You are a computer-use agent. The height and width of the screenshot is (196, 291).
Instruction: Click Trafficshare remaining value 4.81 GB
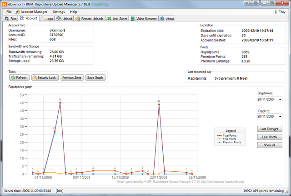tap(55, 57)
